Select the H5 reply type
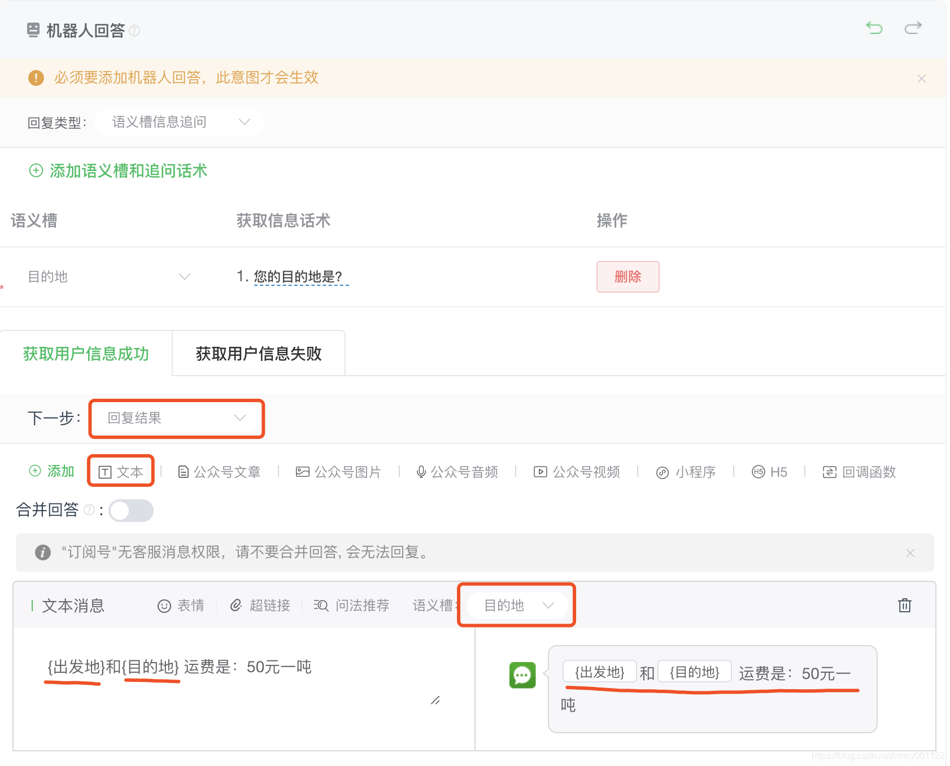 pos(769,472)
